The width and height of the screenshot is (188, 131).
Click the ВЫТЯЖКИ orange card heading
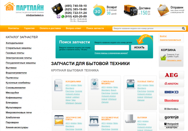point(142,118)
